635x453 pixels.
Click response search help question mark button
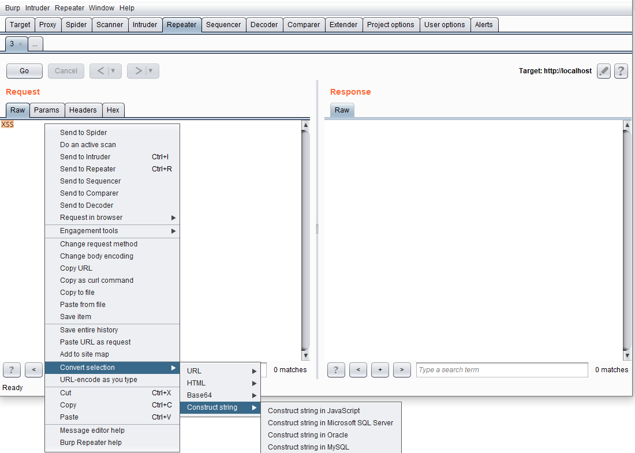coord(336,369)
